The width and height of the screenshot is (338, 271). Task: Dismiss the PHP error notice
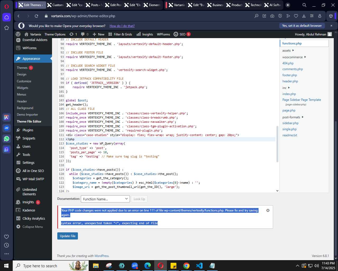tap(268, 210)
